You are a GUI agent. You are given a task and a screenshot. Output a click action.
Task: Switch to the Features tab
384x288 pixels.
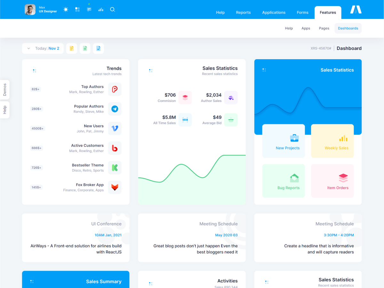(328, 12)
